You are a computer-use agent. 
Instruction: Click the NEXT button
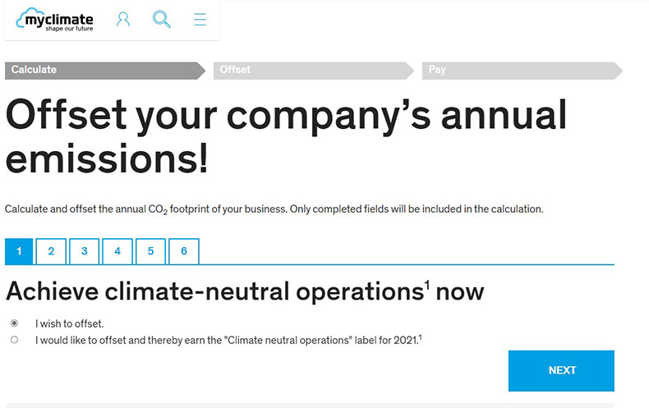pos(561,371)
